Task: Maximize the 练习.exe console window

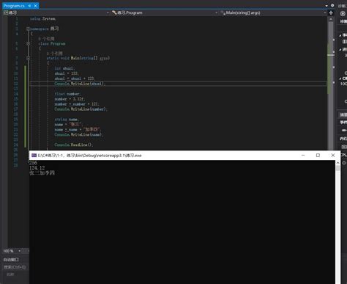Action: pos(318,156)
